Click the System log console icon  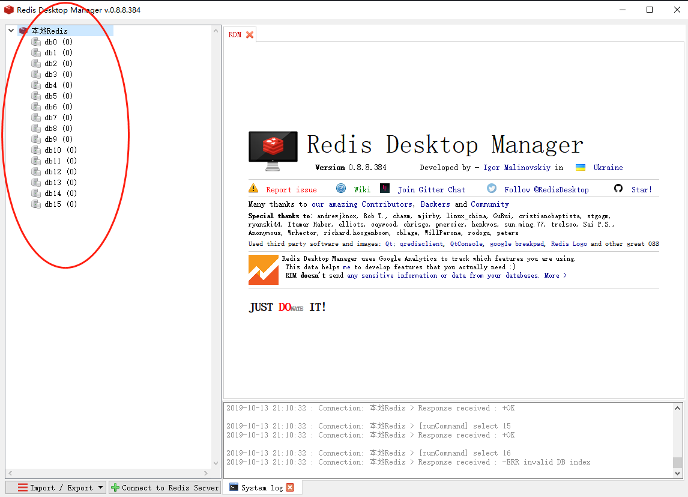(x=234, y=487)
